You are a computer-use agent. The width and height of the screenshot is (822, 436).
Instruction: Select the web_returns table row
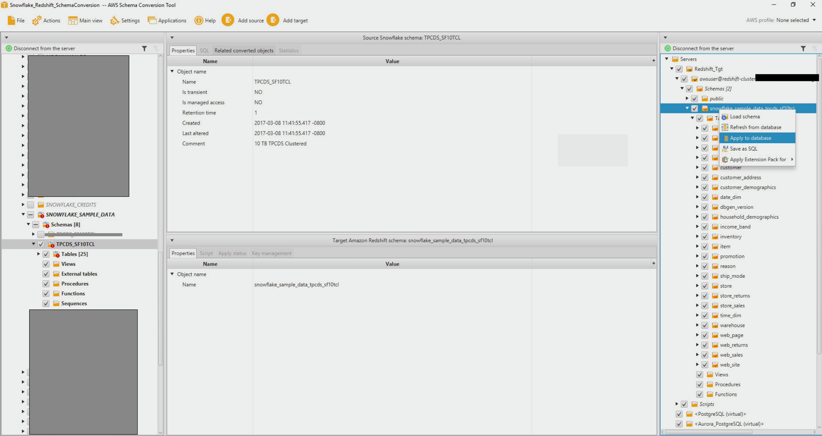[x=733, y=345]
